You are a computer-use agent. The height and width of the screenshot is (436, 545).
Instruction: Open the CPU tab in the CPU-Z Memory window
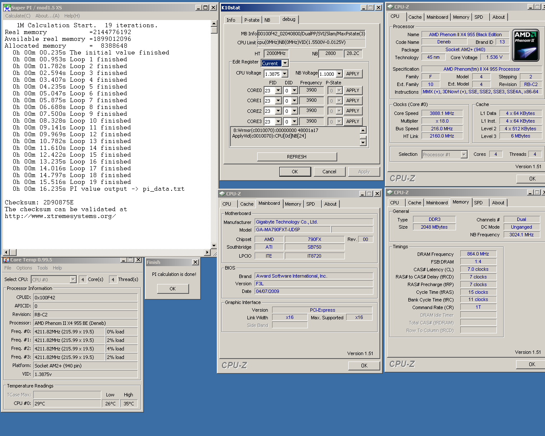tap(395, 203)
